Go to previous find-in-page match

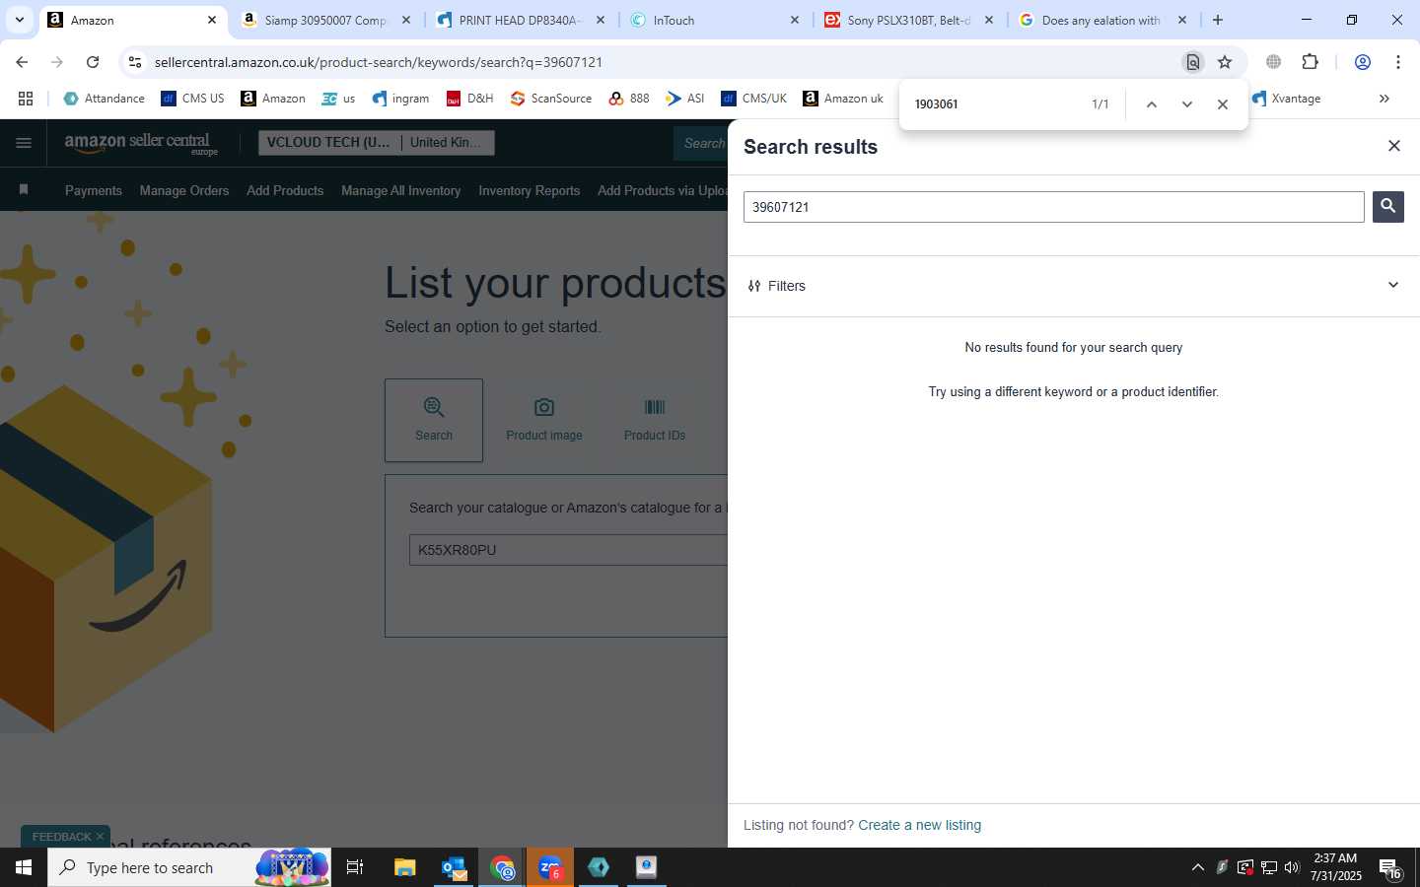pos(1151,104)
